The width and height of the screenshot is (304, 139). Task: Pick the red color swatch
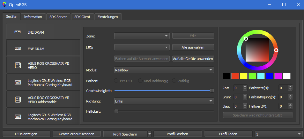point(235,76)
